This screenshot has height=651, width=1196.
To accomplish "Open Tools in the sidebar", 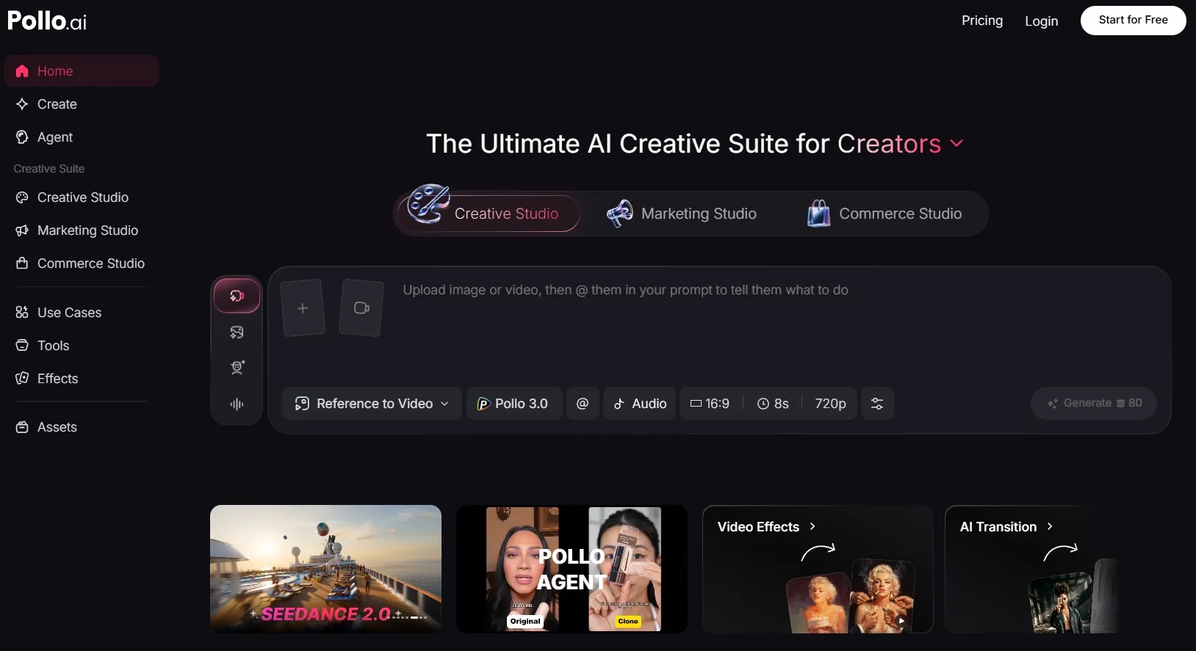I will coord(82,346).
